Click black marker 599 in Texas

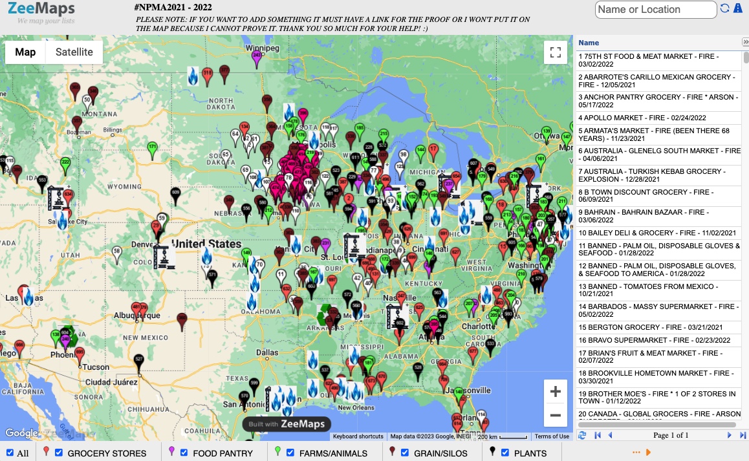click(x=254, y=387)
